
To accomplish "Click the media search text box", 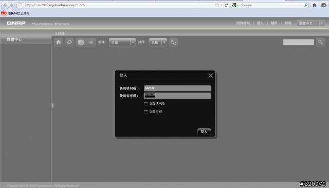I will click(x=298, y=42).
